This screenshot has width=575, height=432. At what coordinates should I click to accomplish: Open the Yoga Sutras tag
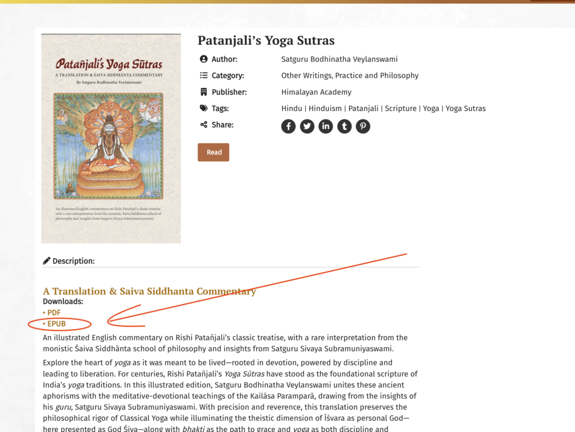click(466, 108)
